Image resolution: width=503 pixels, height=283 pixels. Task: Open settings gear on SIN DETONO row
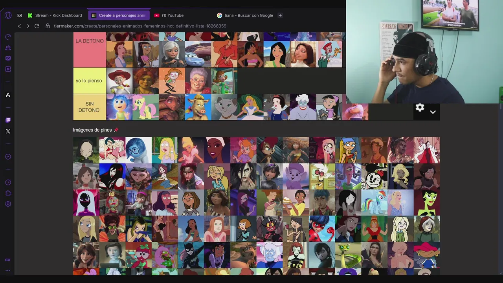pos(420,108)
